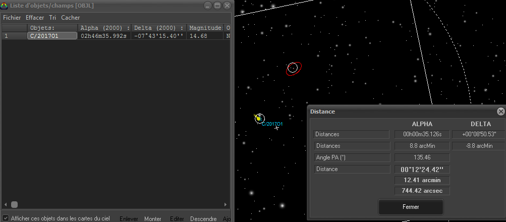Viewport: 506px width, 222px height.
Task: Maximize the Liste d'objets/champs window
Action: point(217,5)
